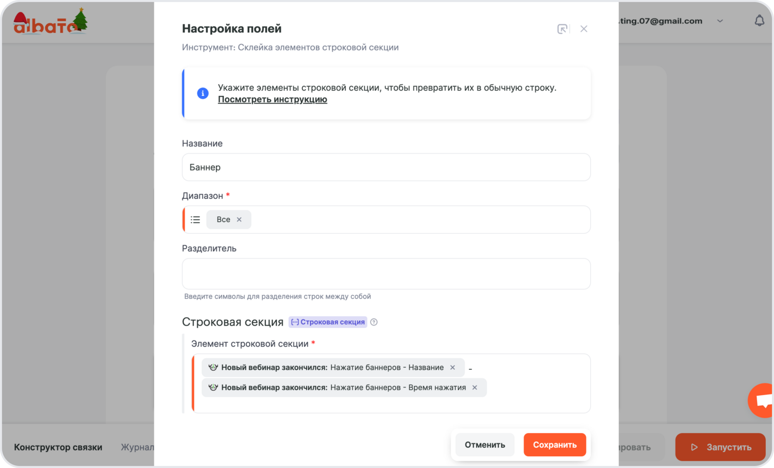Remove the Все tag from Диапазон
The height and width of the screenshot is (468, 774).
[239, 220]
